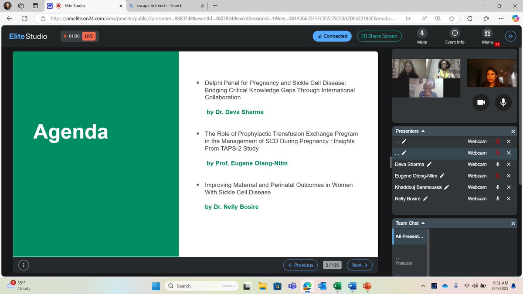
Task: Click the Elite Studio logo
Action: coord(28,36)
